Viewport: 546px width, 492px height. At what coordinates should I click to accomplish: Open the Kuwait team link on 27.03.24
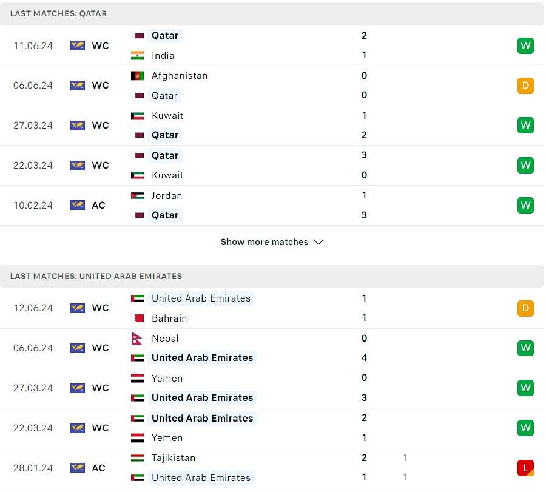point(167,116)
